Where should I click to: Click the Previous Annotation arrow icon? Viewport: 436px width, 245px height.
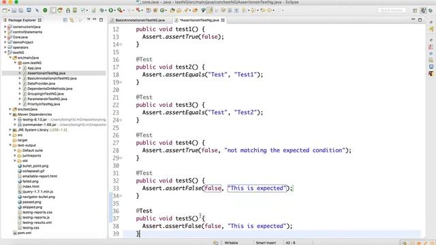pos(253,10)
